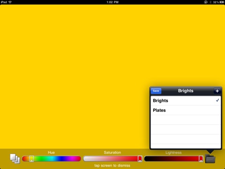
Task: Select the Lightness slider bookmark handle
Action: tap(201, 159)
